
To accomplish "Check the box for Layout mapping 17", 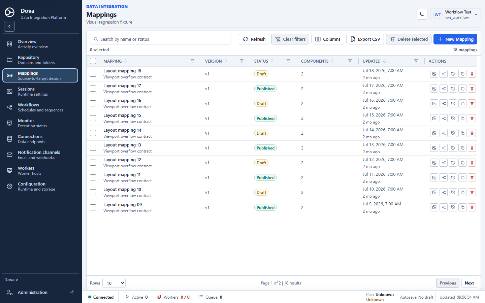I will [x=93, y=89].
